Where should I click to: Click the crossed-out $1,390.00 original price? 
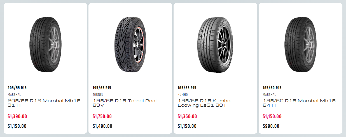(x=17, y=116)
